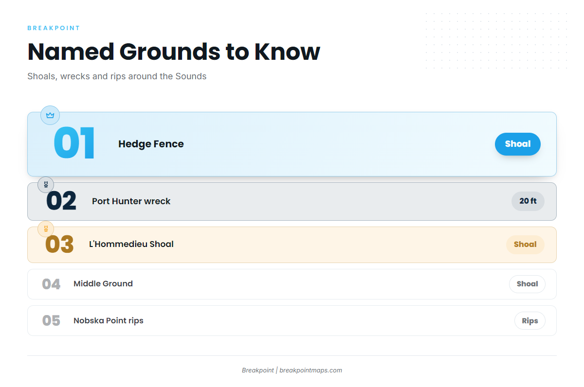Click the Shoal badge on L'Hommedieu Shoal row

point(525,245)
